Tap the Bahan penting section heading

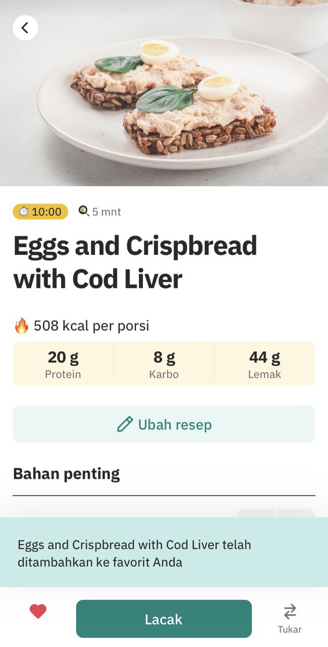(x=67, y=474)
